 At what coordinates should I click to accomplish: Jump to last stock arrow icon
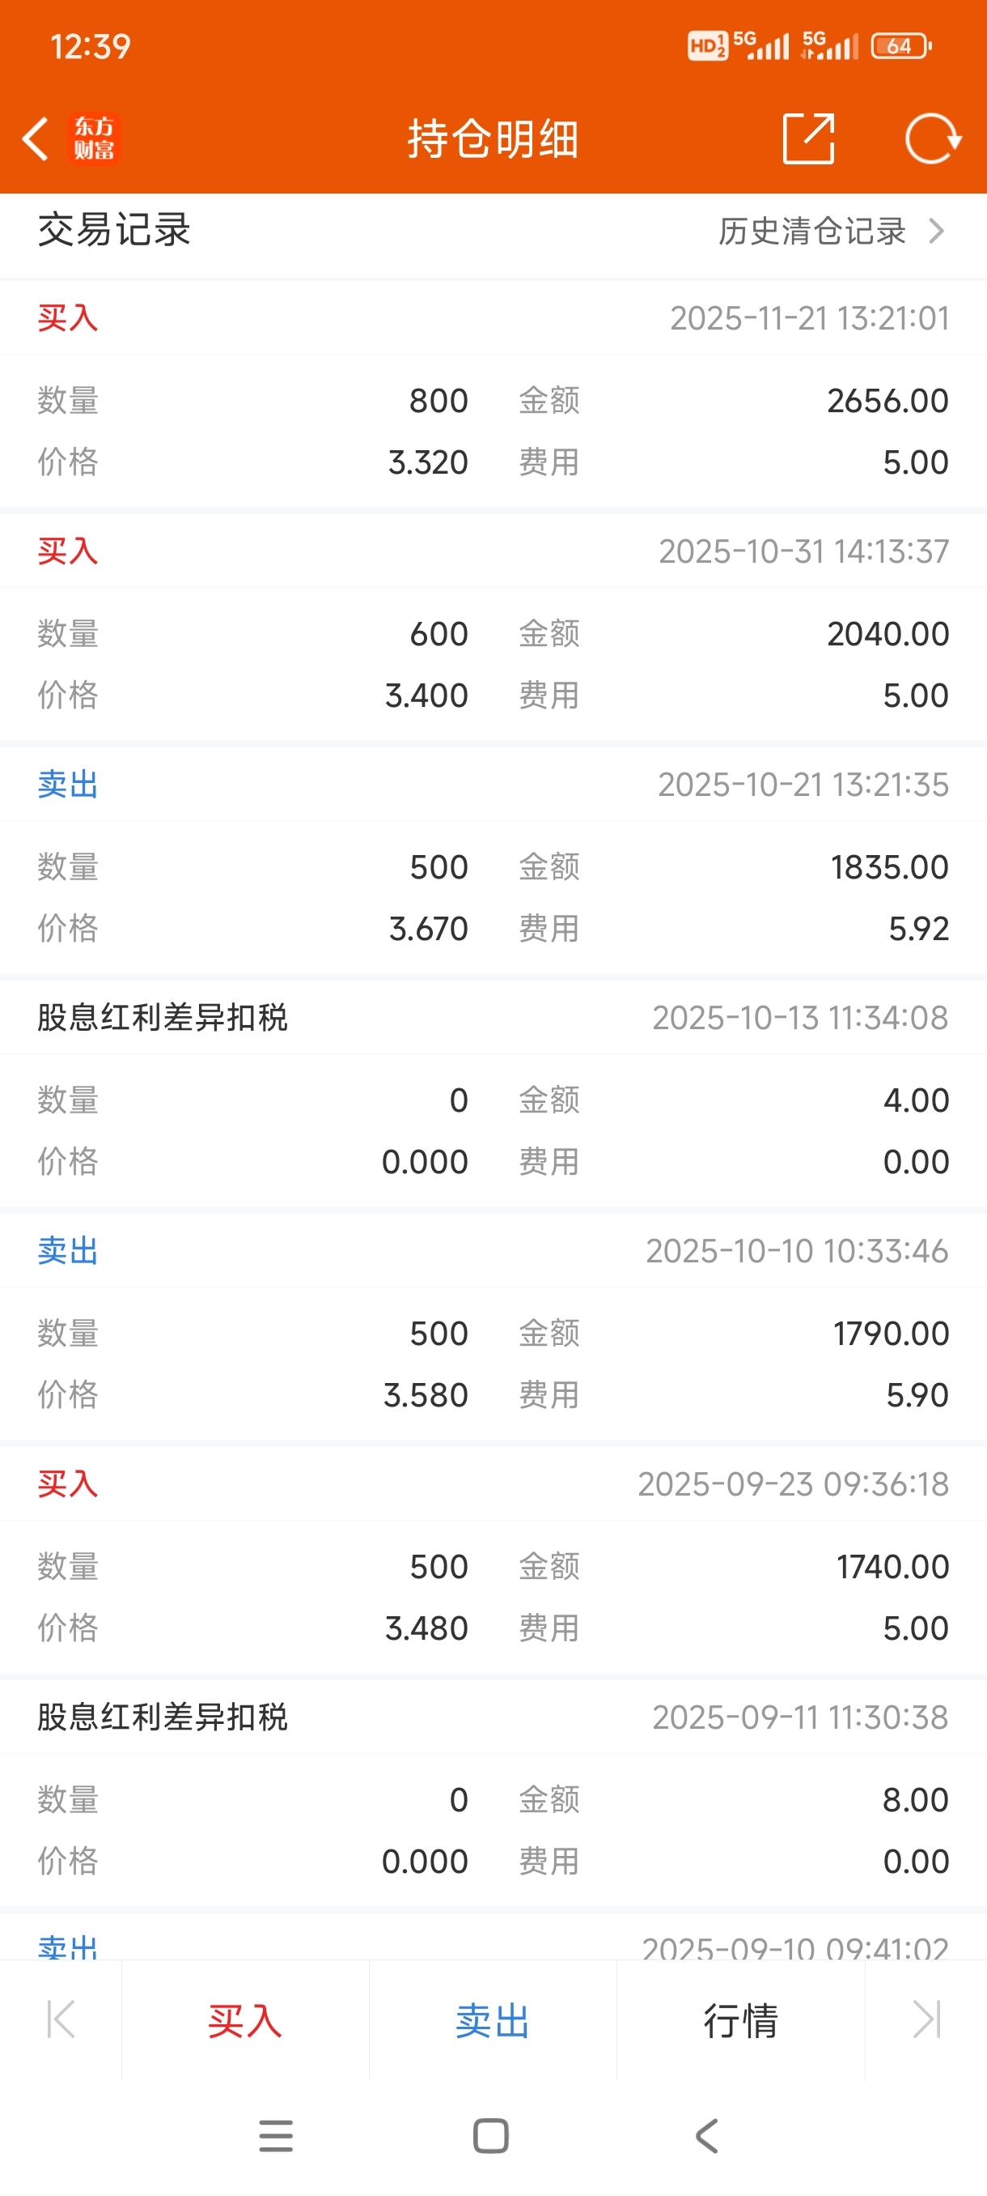coord(926,2019)
